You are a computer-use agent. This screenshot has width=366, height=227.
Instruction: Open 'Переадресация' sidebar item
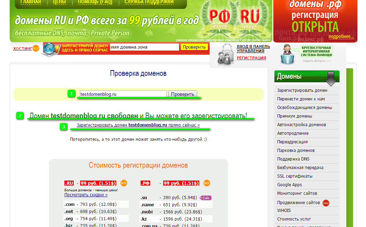coord(292,142)
